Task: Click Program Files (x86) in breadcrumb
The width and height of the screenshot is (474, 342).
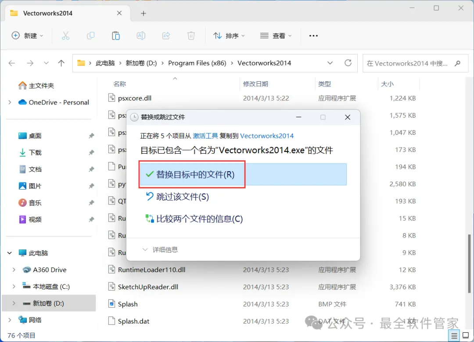Action: [x=197, y=63]
